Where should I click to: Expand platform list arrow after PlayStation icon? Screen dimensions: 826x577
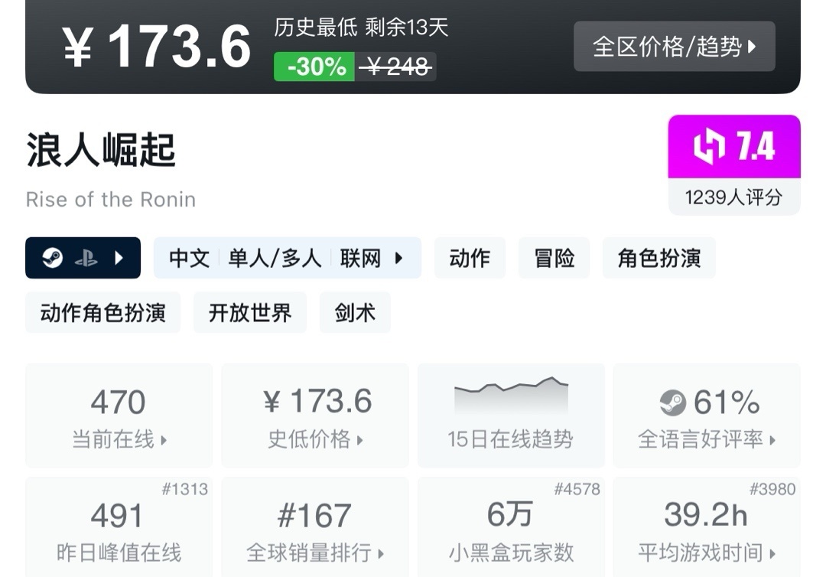(x=119, y=258)
